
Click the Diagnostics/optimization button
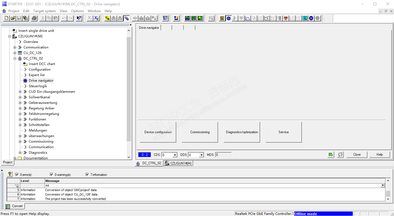[x=242, y=132]
